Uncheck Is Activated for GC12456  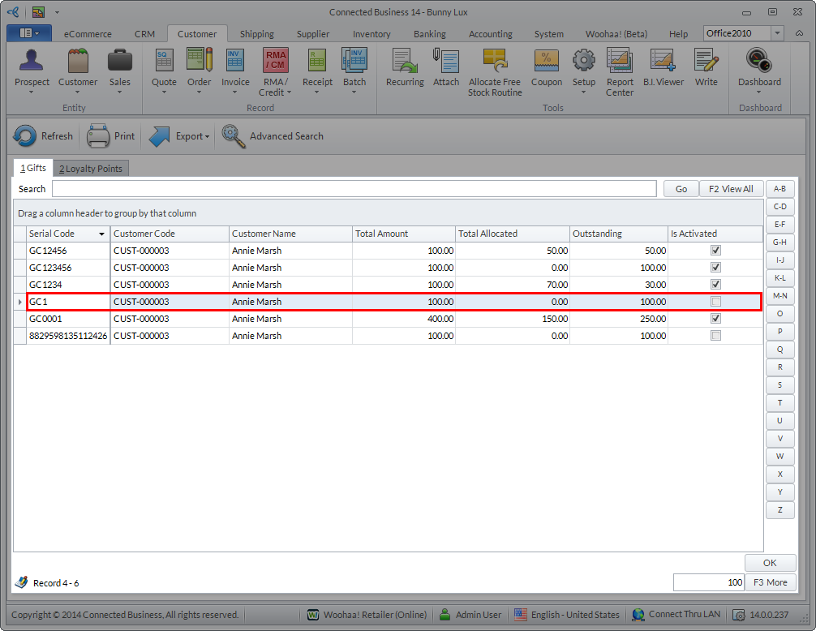coord(715,251)
